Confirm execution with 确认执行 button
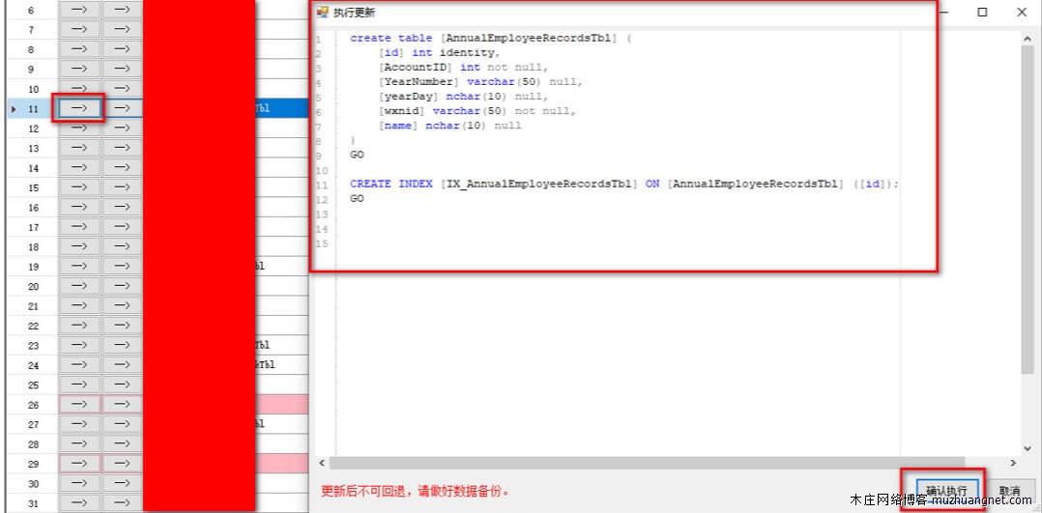This screenshot has height=513, width=1042. (946, 491)
